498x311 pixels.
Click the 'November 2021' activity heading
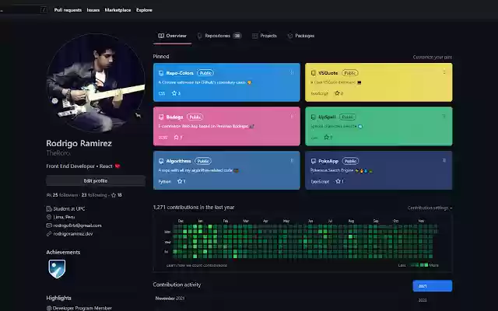(170, 299)
